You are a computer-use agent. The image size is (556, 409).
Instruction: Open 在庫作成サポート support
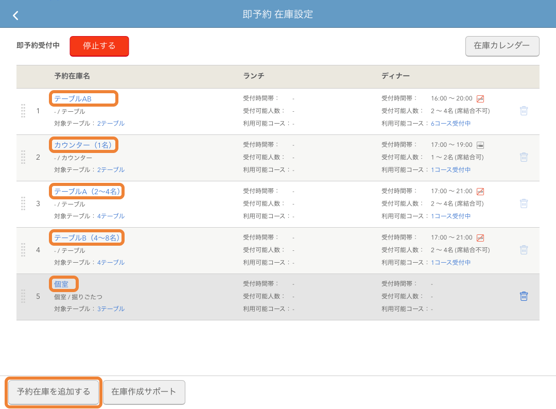coord(144,392)
